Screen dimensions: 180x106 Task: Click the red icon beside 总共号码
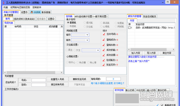pos(104,34)
